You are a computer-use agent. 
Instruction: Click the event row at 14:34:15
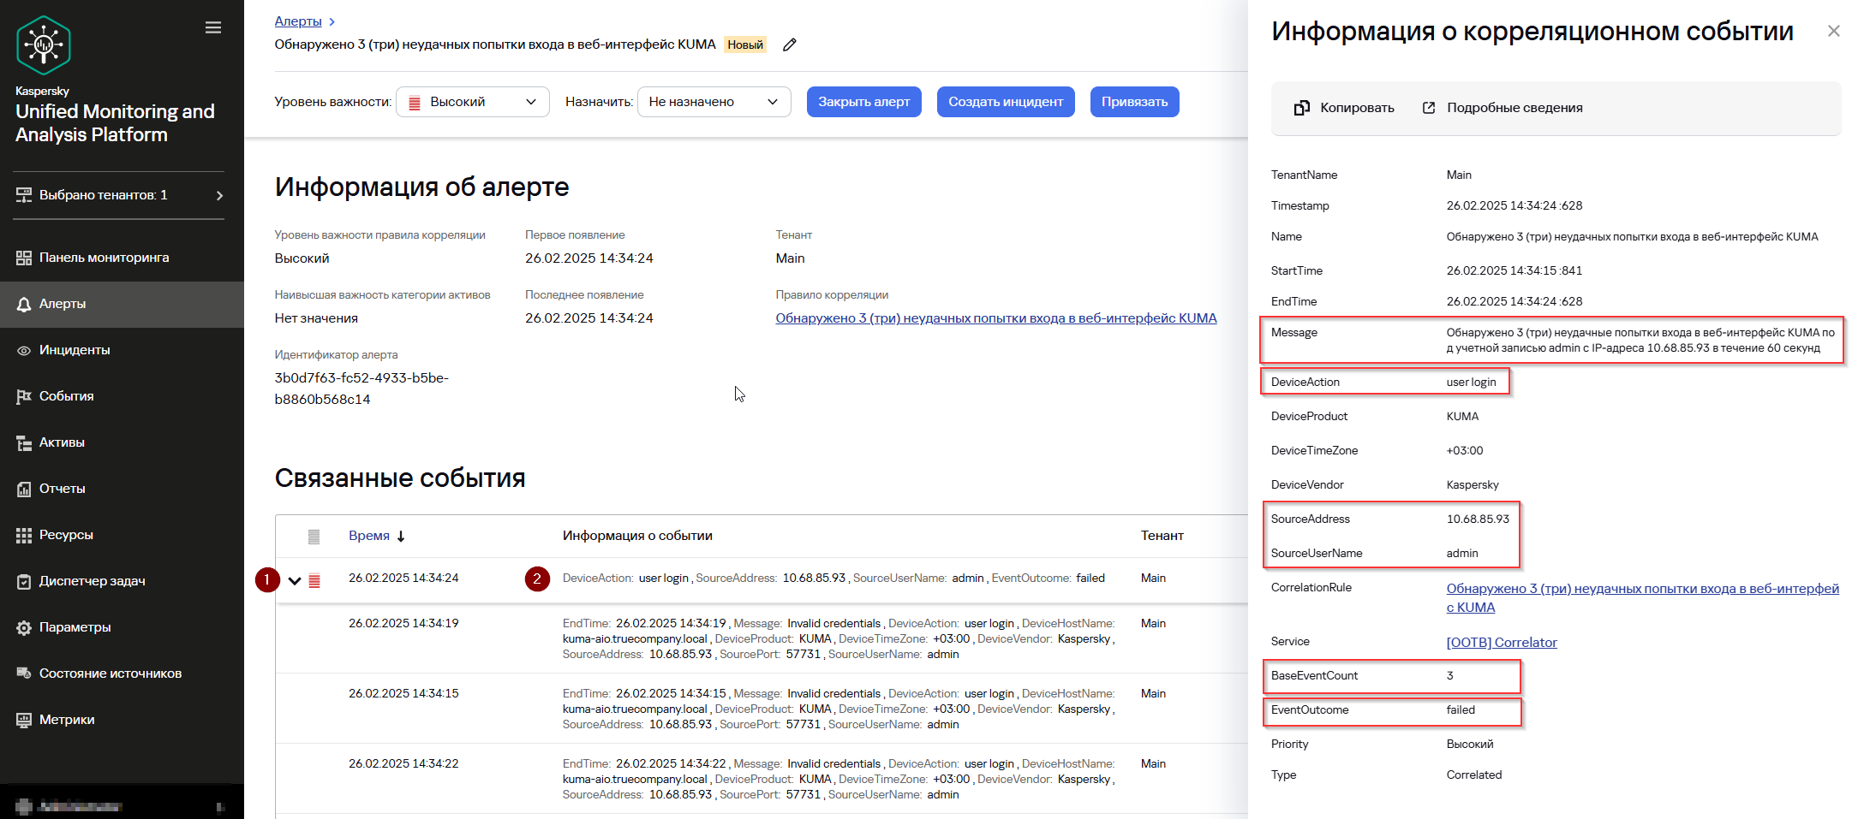pos(762,709)
